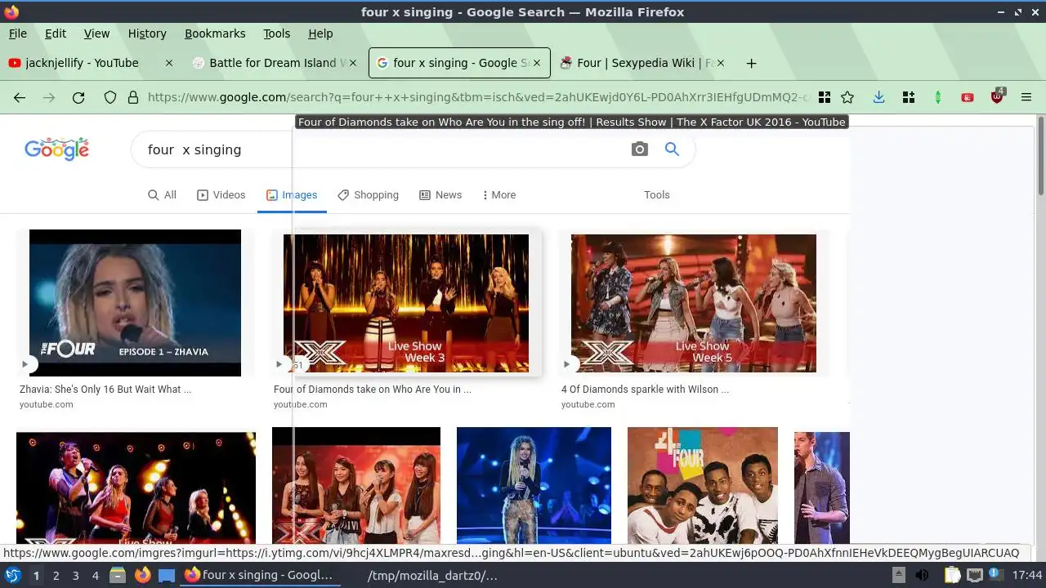
Task: Expand the More search options dropdown
Action: coord(499,195)
